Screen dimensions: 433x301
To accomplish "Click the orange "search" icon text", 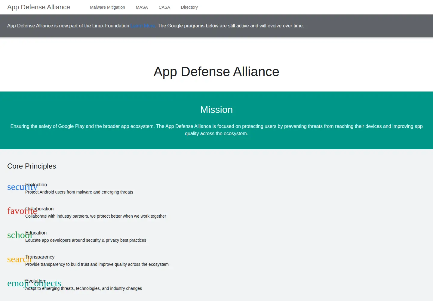I will tap(19, 259).
